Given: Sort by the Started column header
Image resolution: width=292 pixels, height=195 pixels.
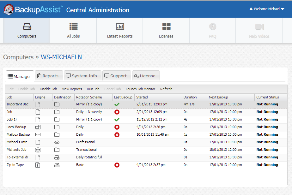Looking at the screenshot, I should pyautogui.click(x=158, y=97).
